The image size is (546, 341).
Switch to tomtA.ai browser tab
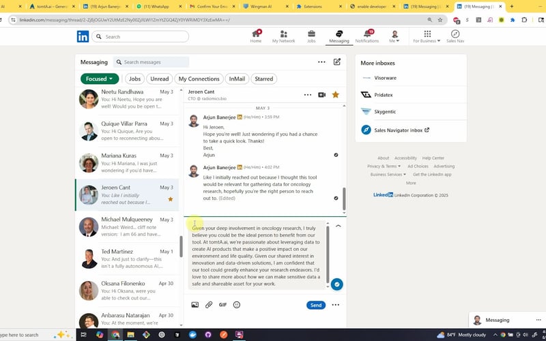53,6
